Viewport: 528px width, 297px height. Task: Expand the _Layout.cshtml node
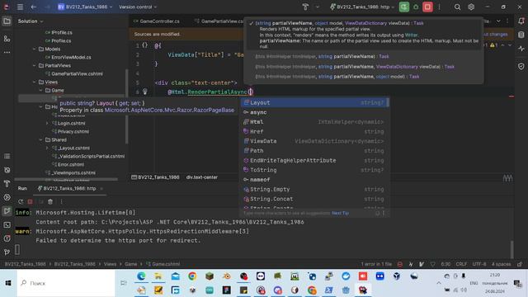(x=47, y=148)
